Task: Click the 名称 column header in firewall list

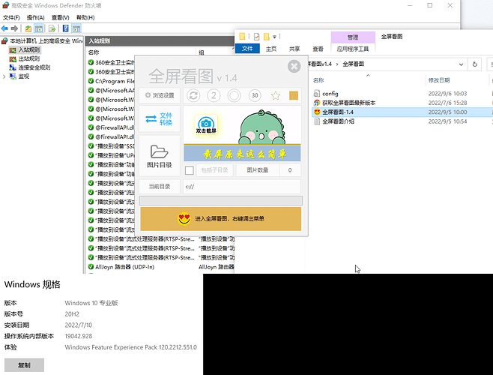Action: pos(94,52)
